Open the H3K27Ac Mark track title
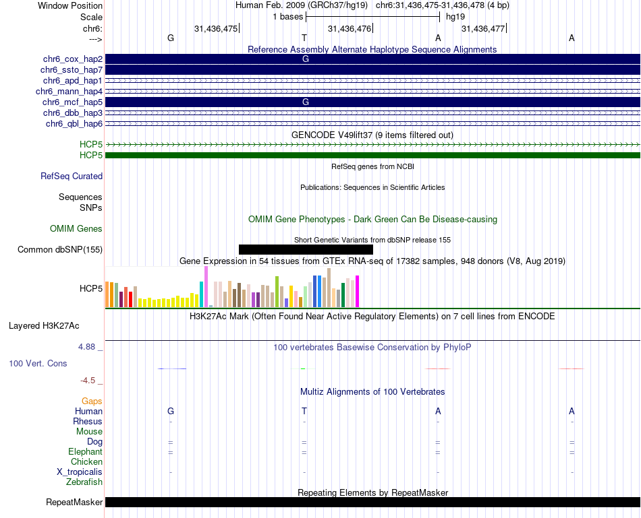Screen dimensions: 641x518 click(372, 317)
